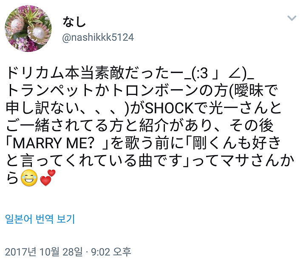Screen dimensions: 306x265
Task: Click 일본어 번역 보기 translate link
Action: (40, 219)
